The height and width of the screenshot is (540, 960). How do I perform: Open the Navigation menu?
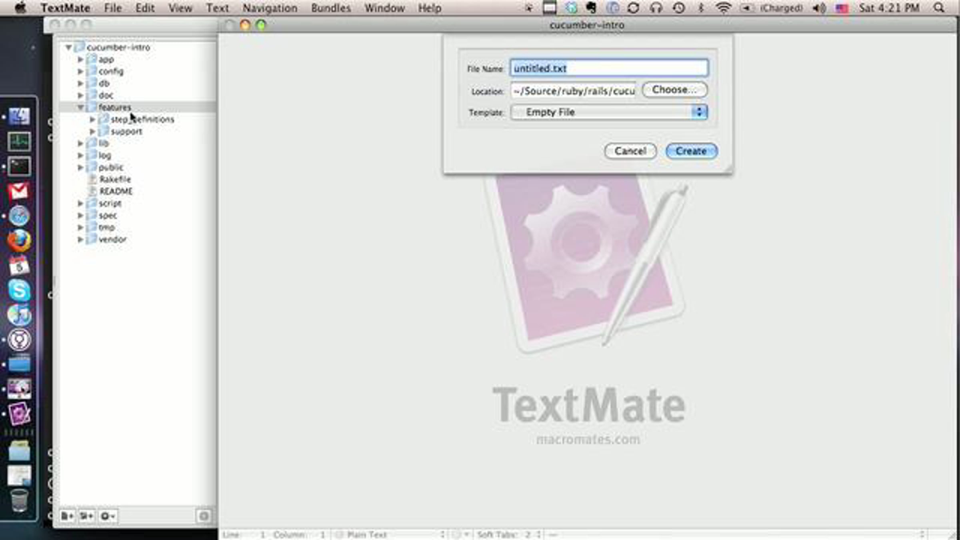270,8
